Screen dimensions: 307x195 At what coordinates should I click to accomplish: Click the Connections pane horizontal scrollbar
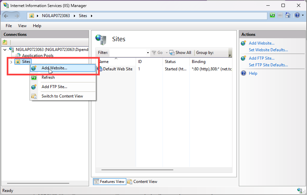pyautogui.click(x=38, y=183)
